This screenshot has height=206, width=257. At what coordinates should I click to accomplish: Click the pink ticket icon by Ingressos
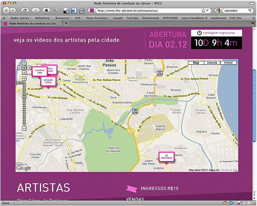[132, 190]
